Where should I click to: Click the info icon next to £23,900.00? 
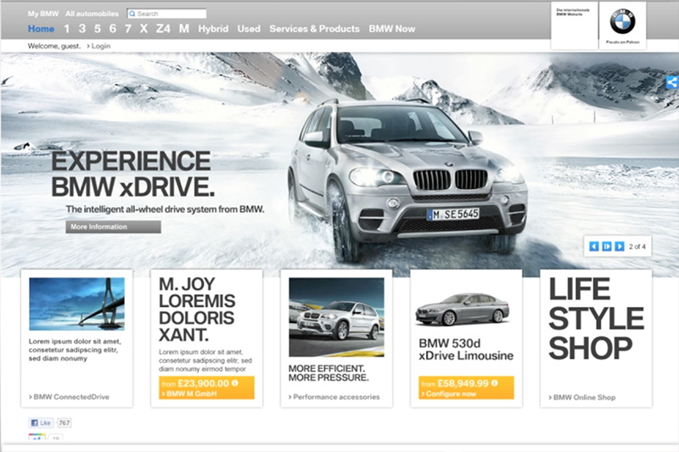pyautogui.click(x=235, y=382)
